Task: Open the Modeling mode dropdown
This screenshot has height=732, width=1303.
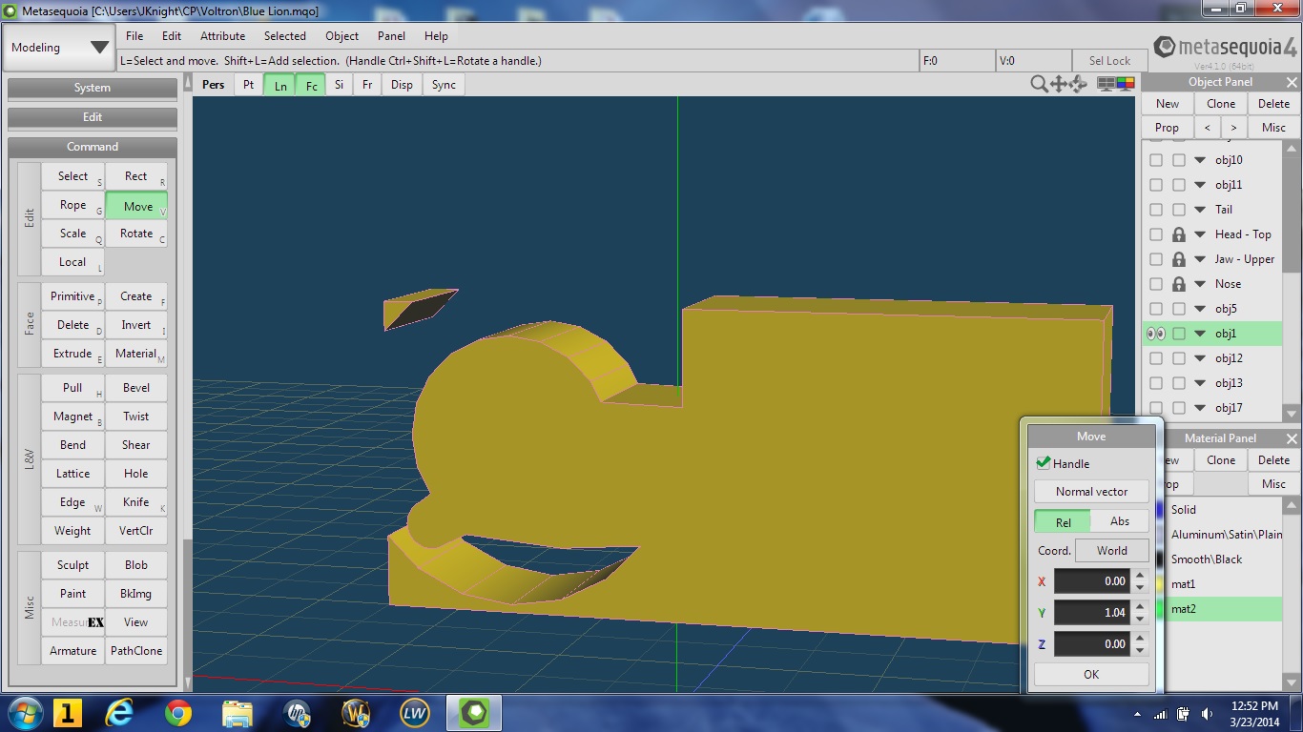Action: [x=59, y=48]
